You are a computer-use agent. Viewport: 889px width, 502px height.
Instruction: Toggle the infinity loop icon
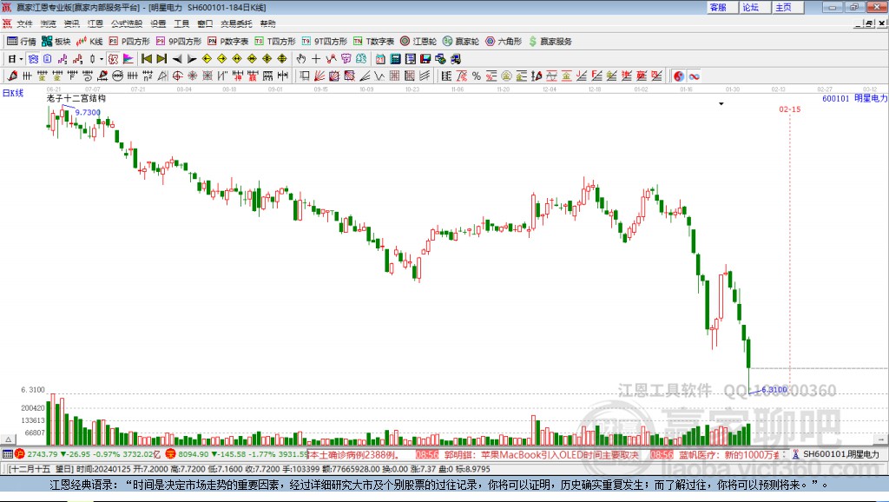694,76
